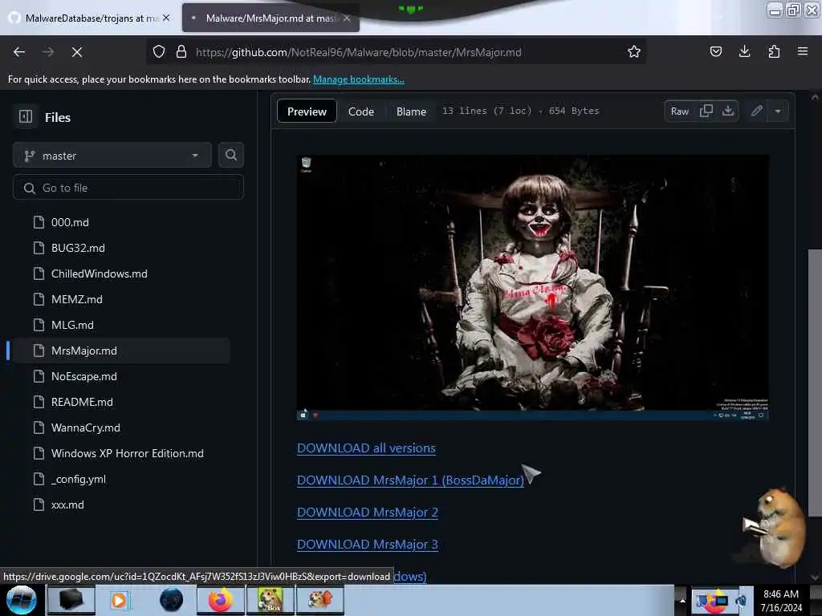Stop loading the page with the X button
This screenshot has width=822, height=616.
point(77,52)
